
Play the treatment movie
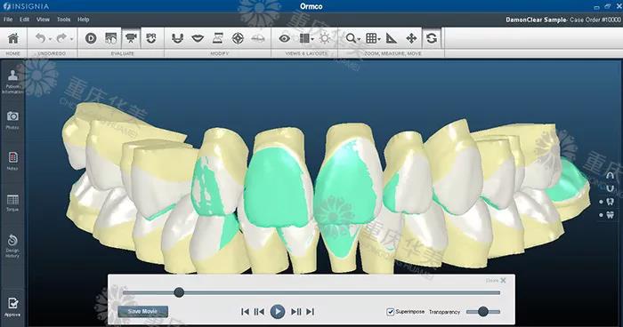pyautogui.click(x=278, y=312)
